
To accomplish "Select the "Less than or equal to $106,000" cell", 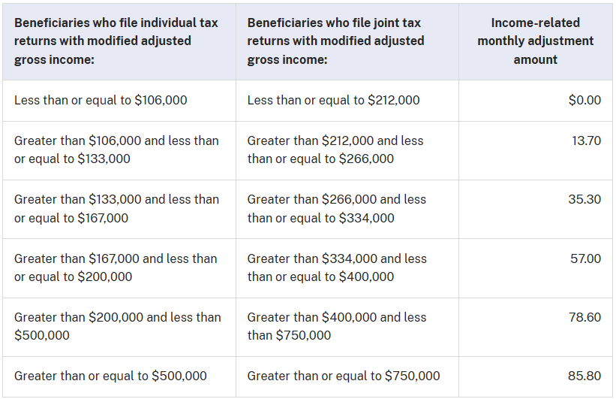I will [101, 100].
